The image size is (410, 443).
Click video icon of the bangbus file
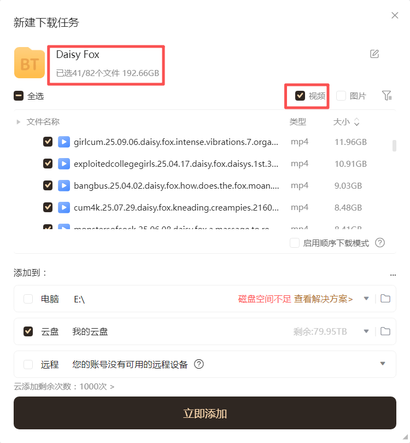tap(64, 185)
